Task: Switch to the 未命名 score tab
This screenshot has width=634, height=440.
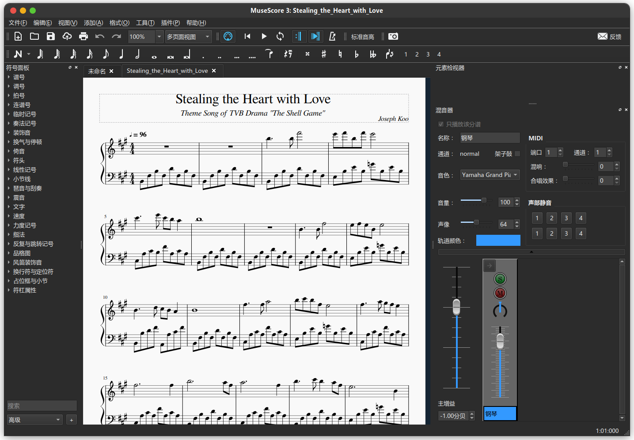Action: pos(97,71)
